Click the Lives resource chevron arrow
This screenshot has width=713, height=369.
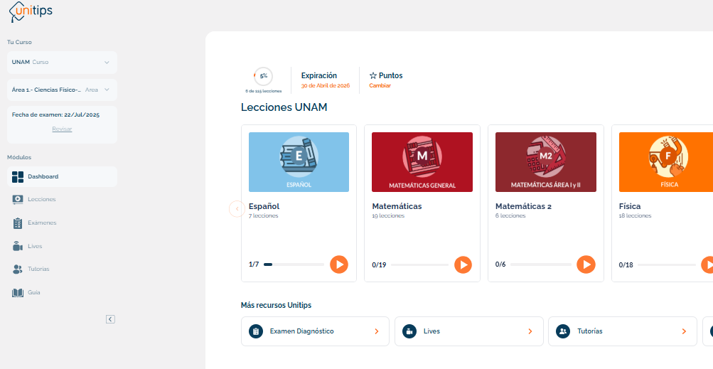(x=530, y=331)
